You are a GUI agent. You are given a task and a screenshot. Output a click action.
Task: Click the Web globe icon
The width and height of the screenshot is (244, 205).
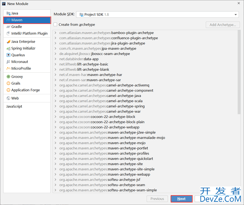[8, 98]
